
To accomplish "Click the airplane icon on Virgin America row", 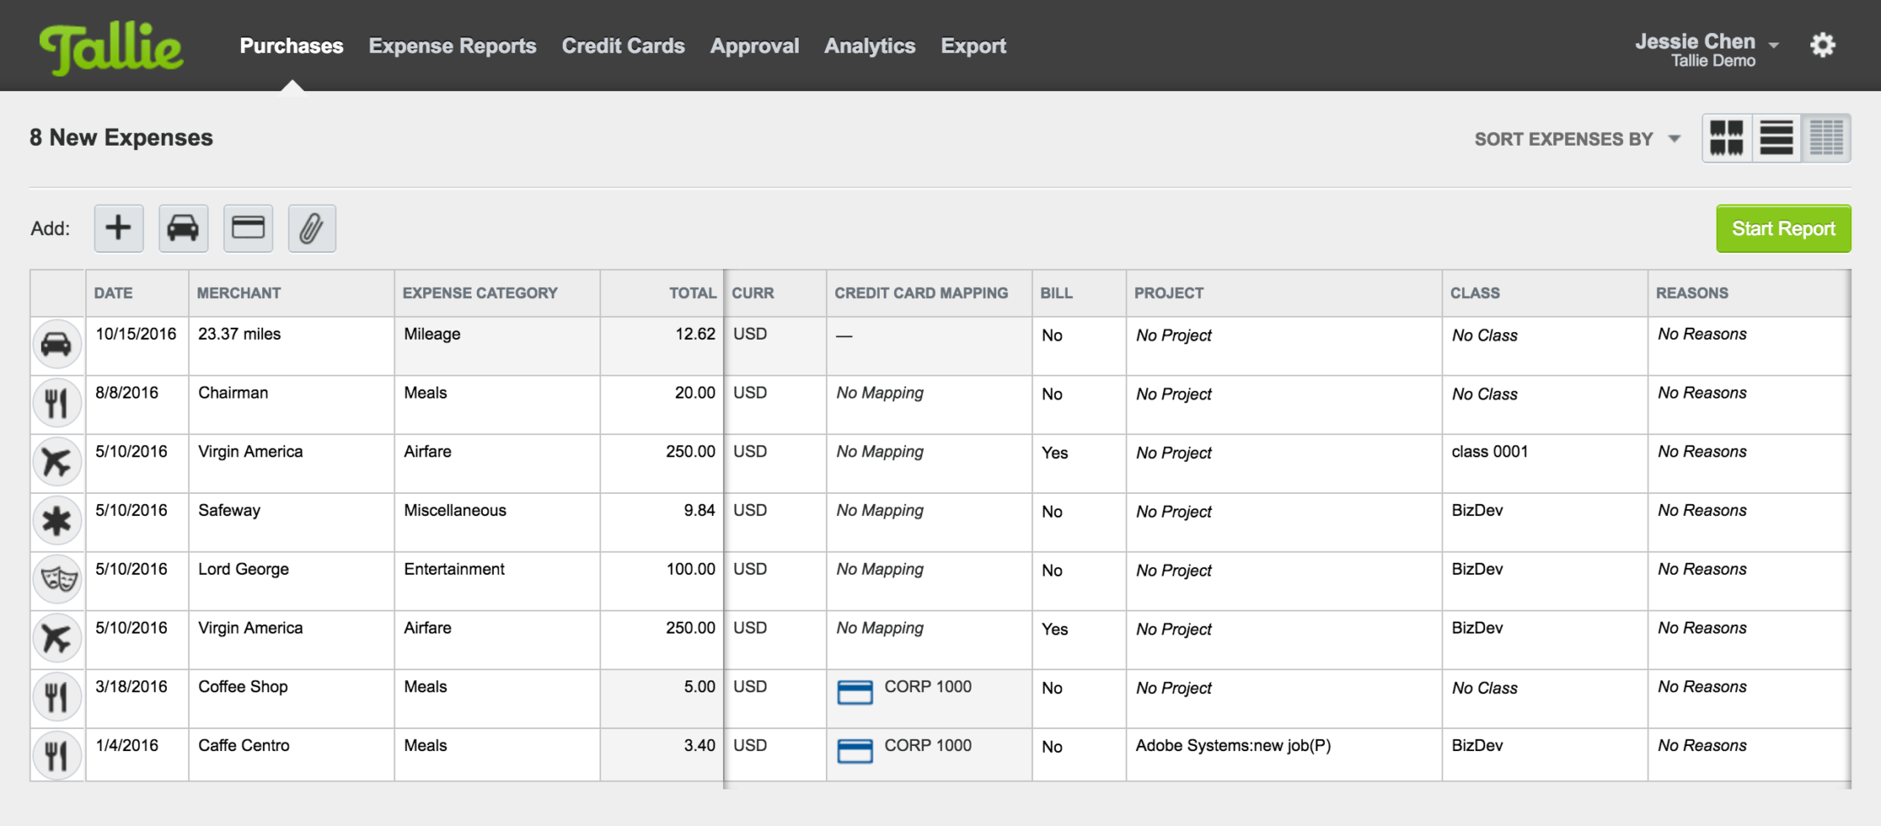I will (57, 462).
